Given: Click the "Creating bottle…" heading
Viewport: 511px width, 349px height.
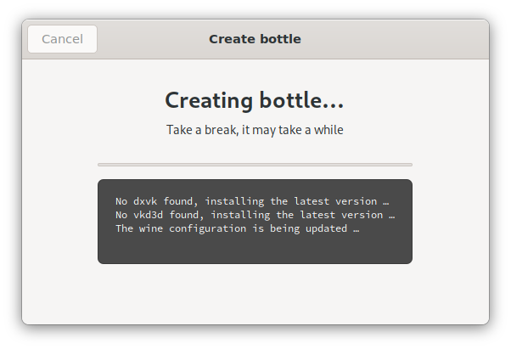Looking at the screenshot, I should (255, 100).
